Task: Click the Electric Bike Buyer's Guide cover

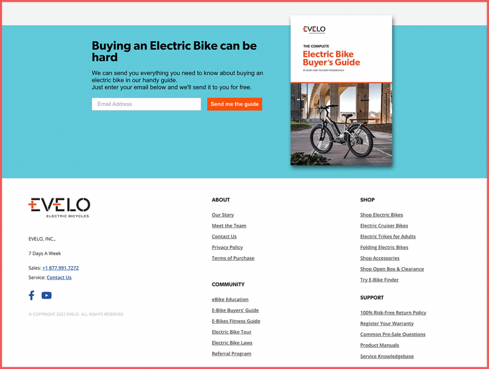Action: coord(341,91)
